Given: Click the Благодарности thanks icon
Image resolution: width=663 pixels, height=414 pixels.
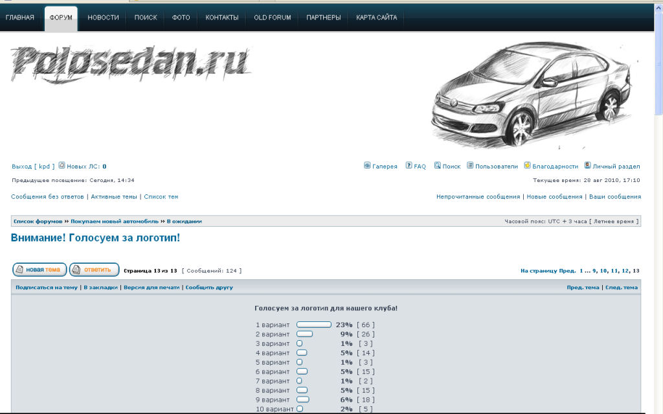Looking at the screenshot, I should tap(528, 166).
